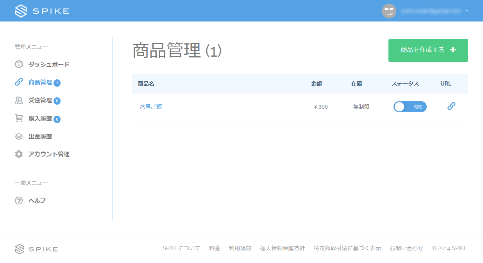Click the 商品名 column header

click(x=146, y=84)
